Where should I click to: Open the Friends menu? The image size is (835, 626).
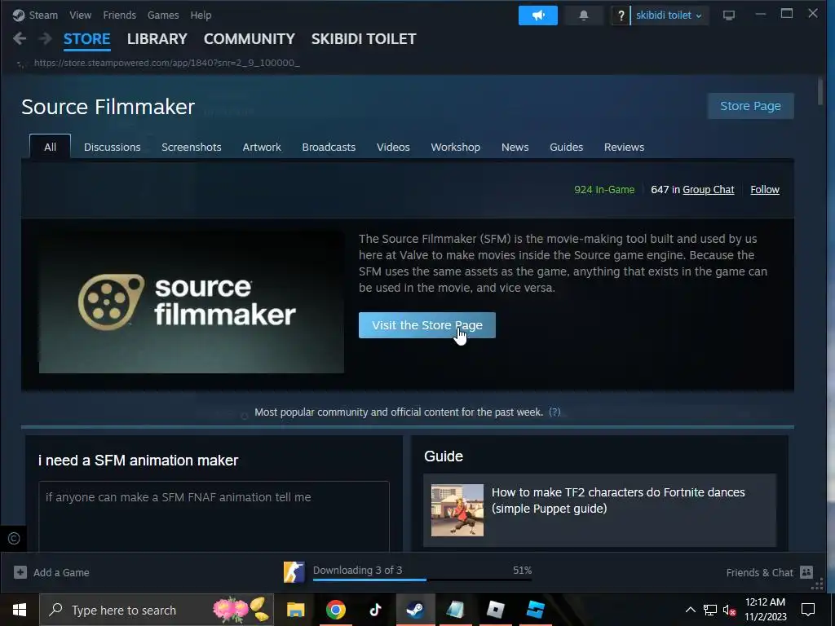tap(119, 15)
